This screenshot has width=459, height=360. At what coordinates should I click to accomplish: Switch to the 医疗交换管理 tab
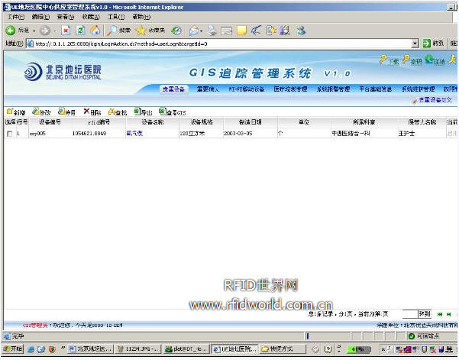[x=289, y=89]
